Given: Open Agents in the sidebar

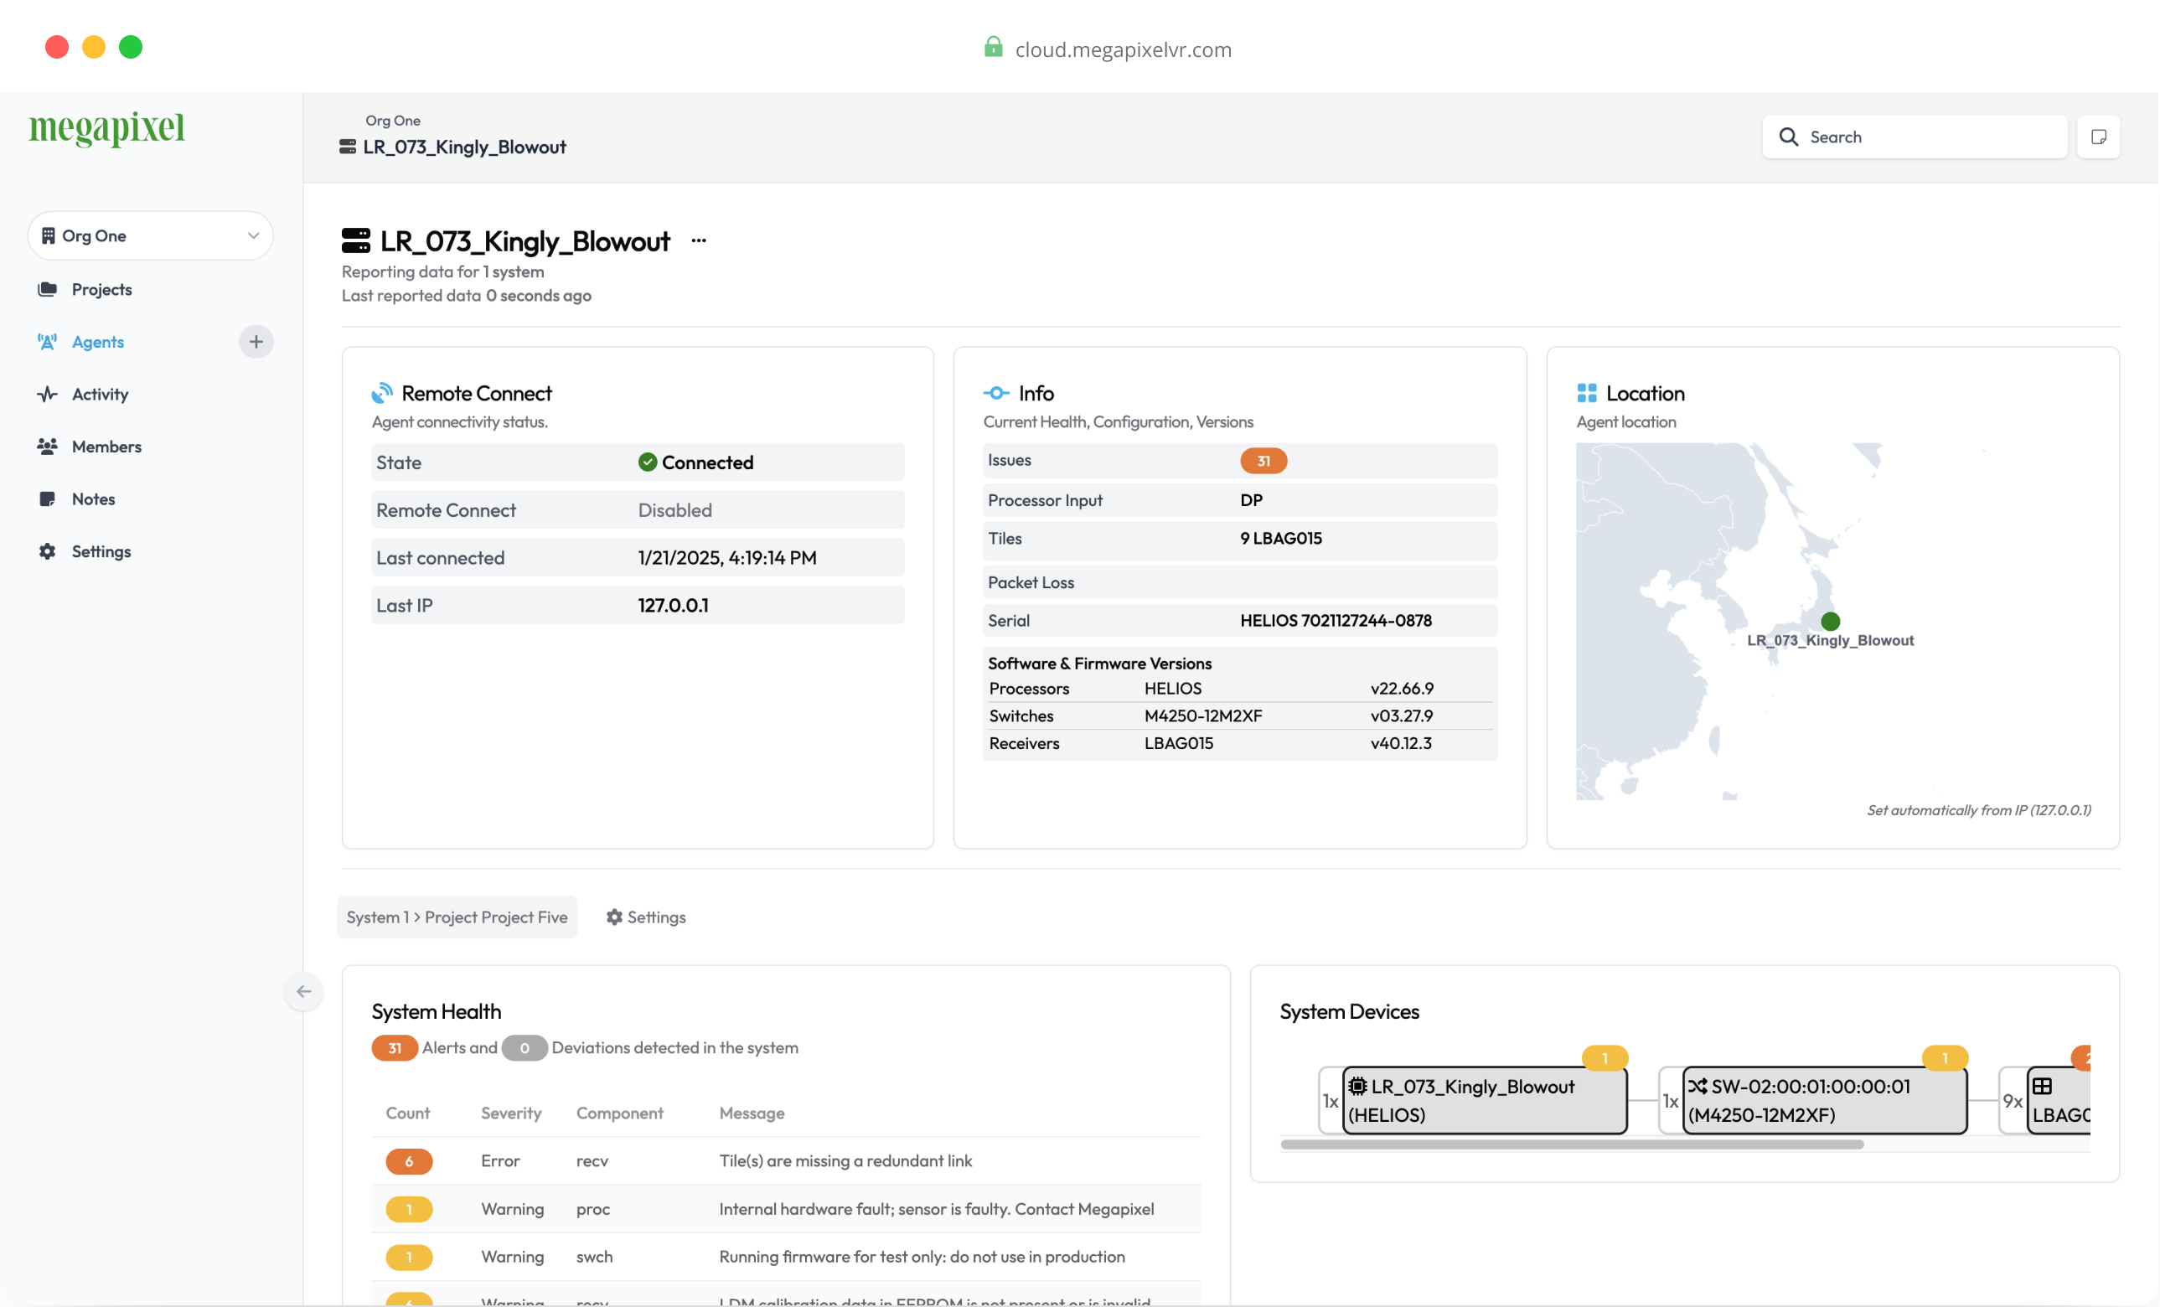Looking at the screenshot, I should [x=98, y=342].
